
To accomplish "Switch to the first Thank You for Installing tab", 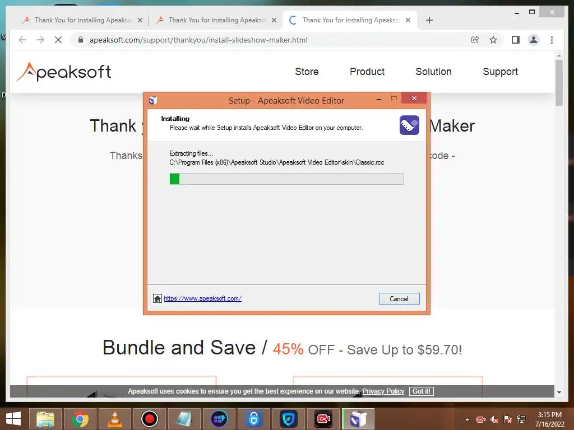I will point(82,20).
